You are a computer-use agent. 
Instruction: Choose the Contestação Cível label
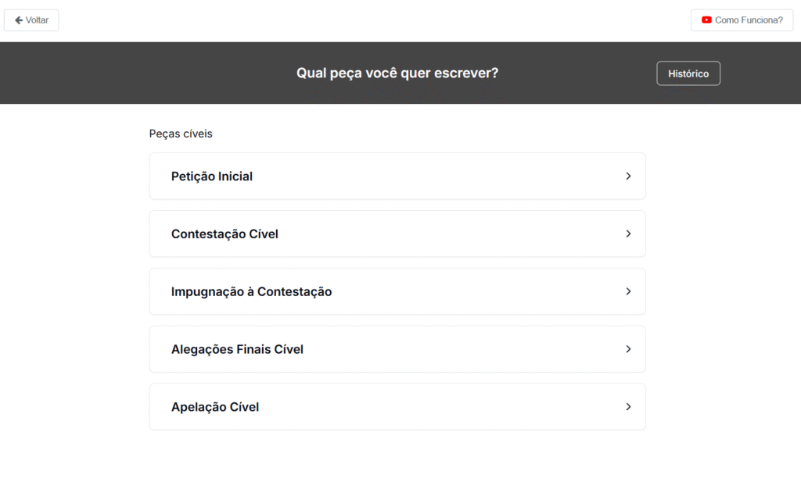click(x=224, y=234)
